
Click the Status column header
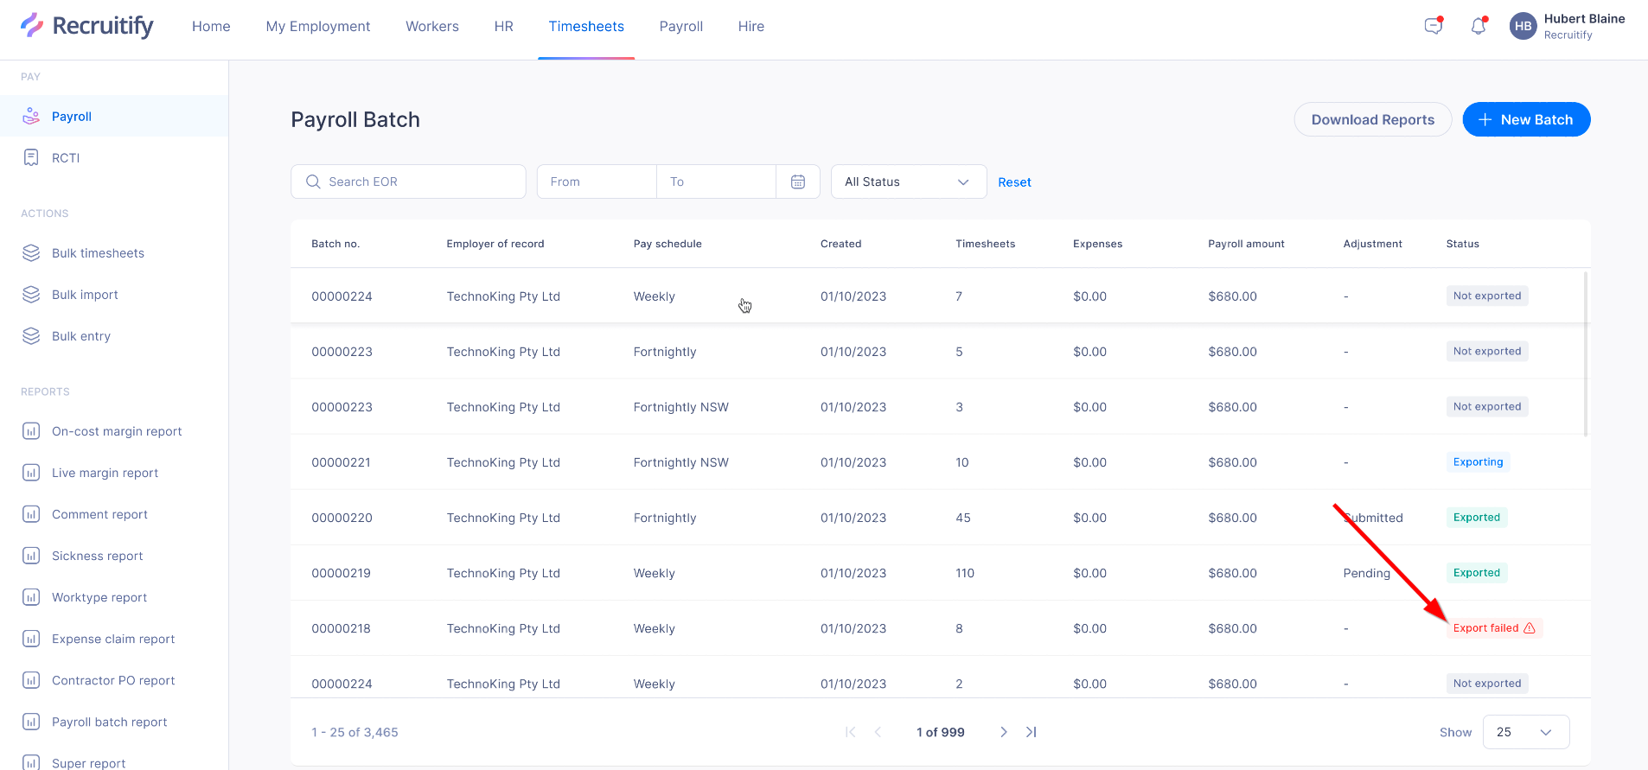(x=1462, y=244)
